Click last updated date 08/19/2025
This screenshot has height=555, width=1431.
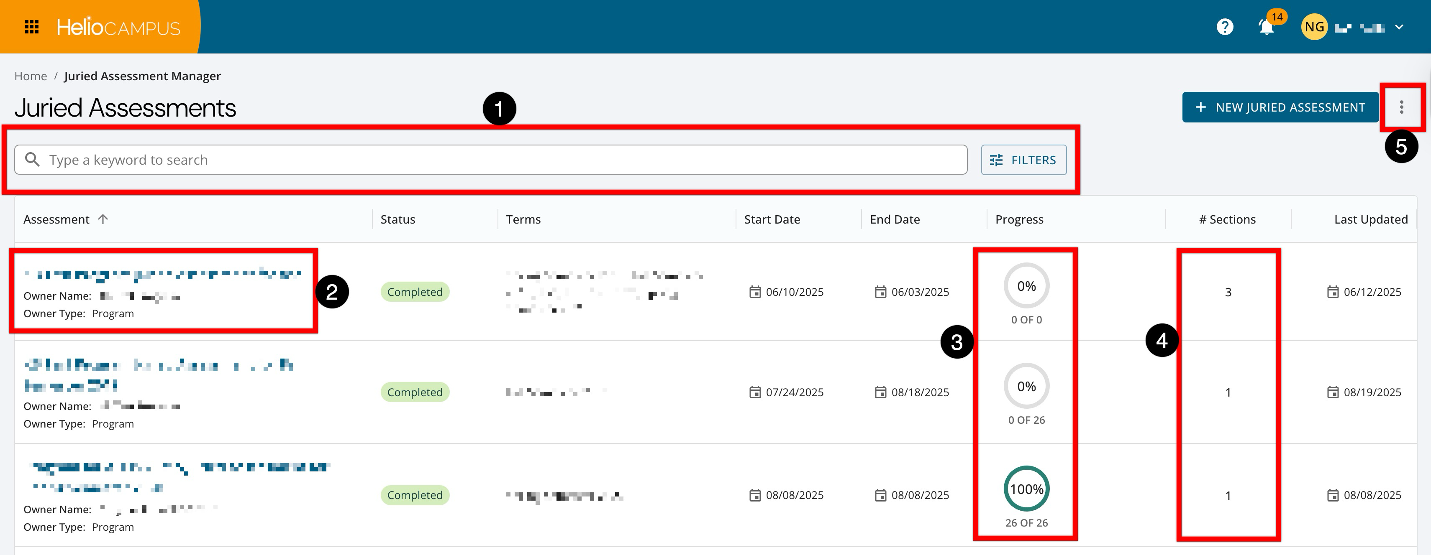click(x=1372, y=392)
